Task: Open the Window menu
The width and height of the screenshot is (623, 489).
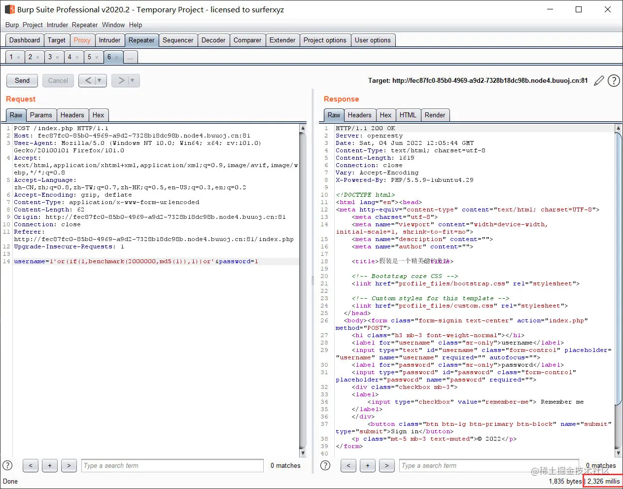Action: click(x=113, y=25)
